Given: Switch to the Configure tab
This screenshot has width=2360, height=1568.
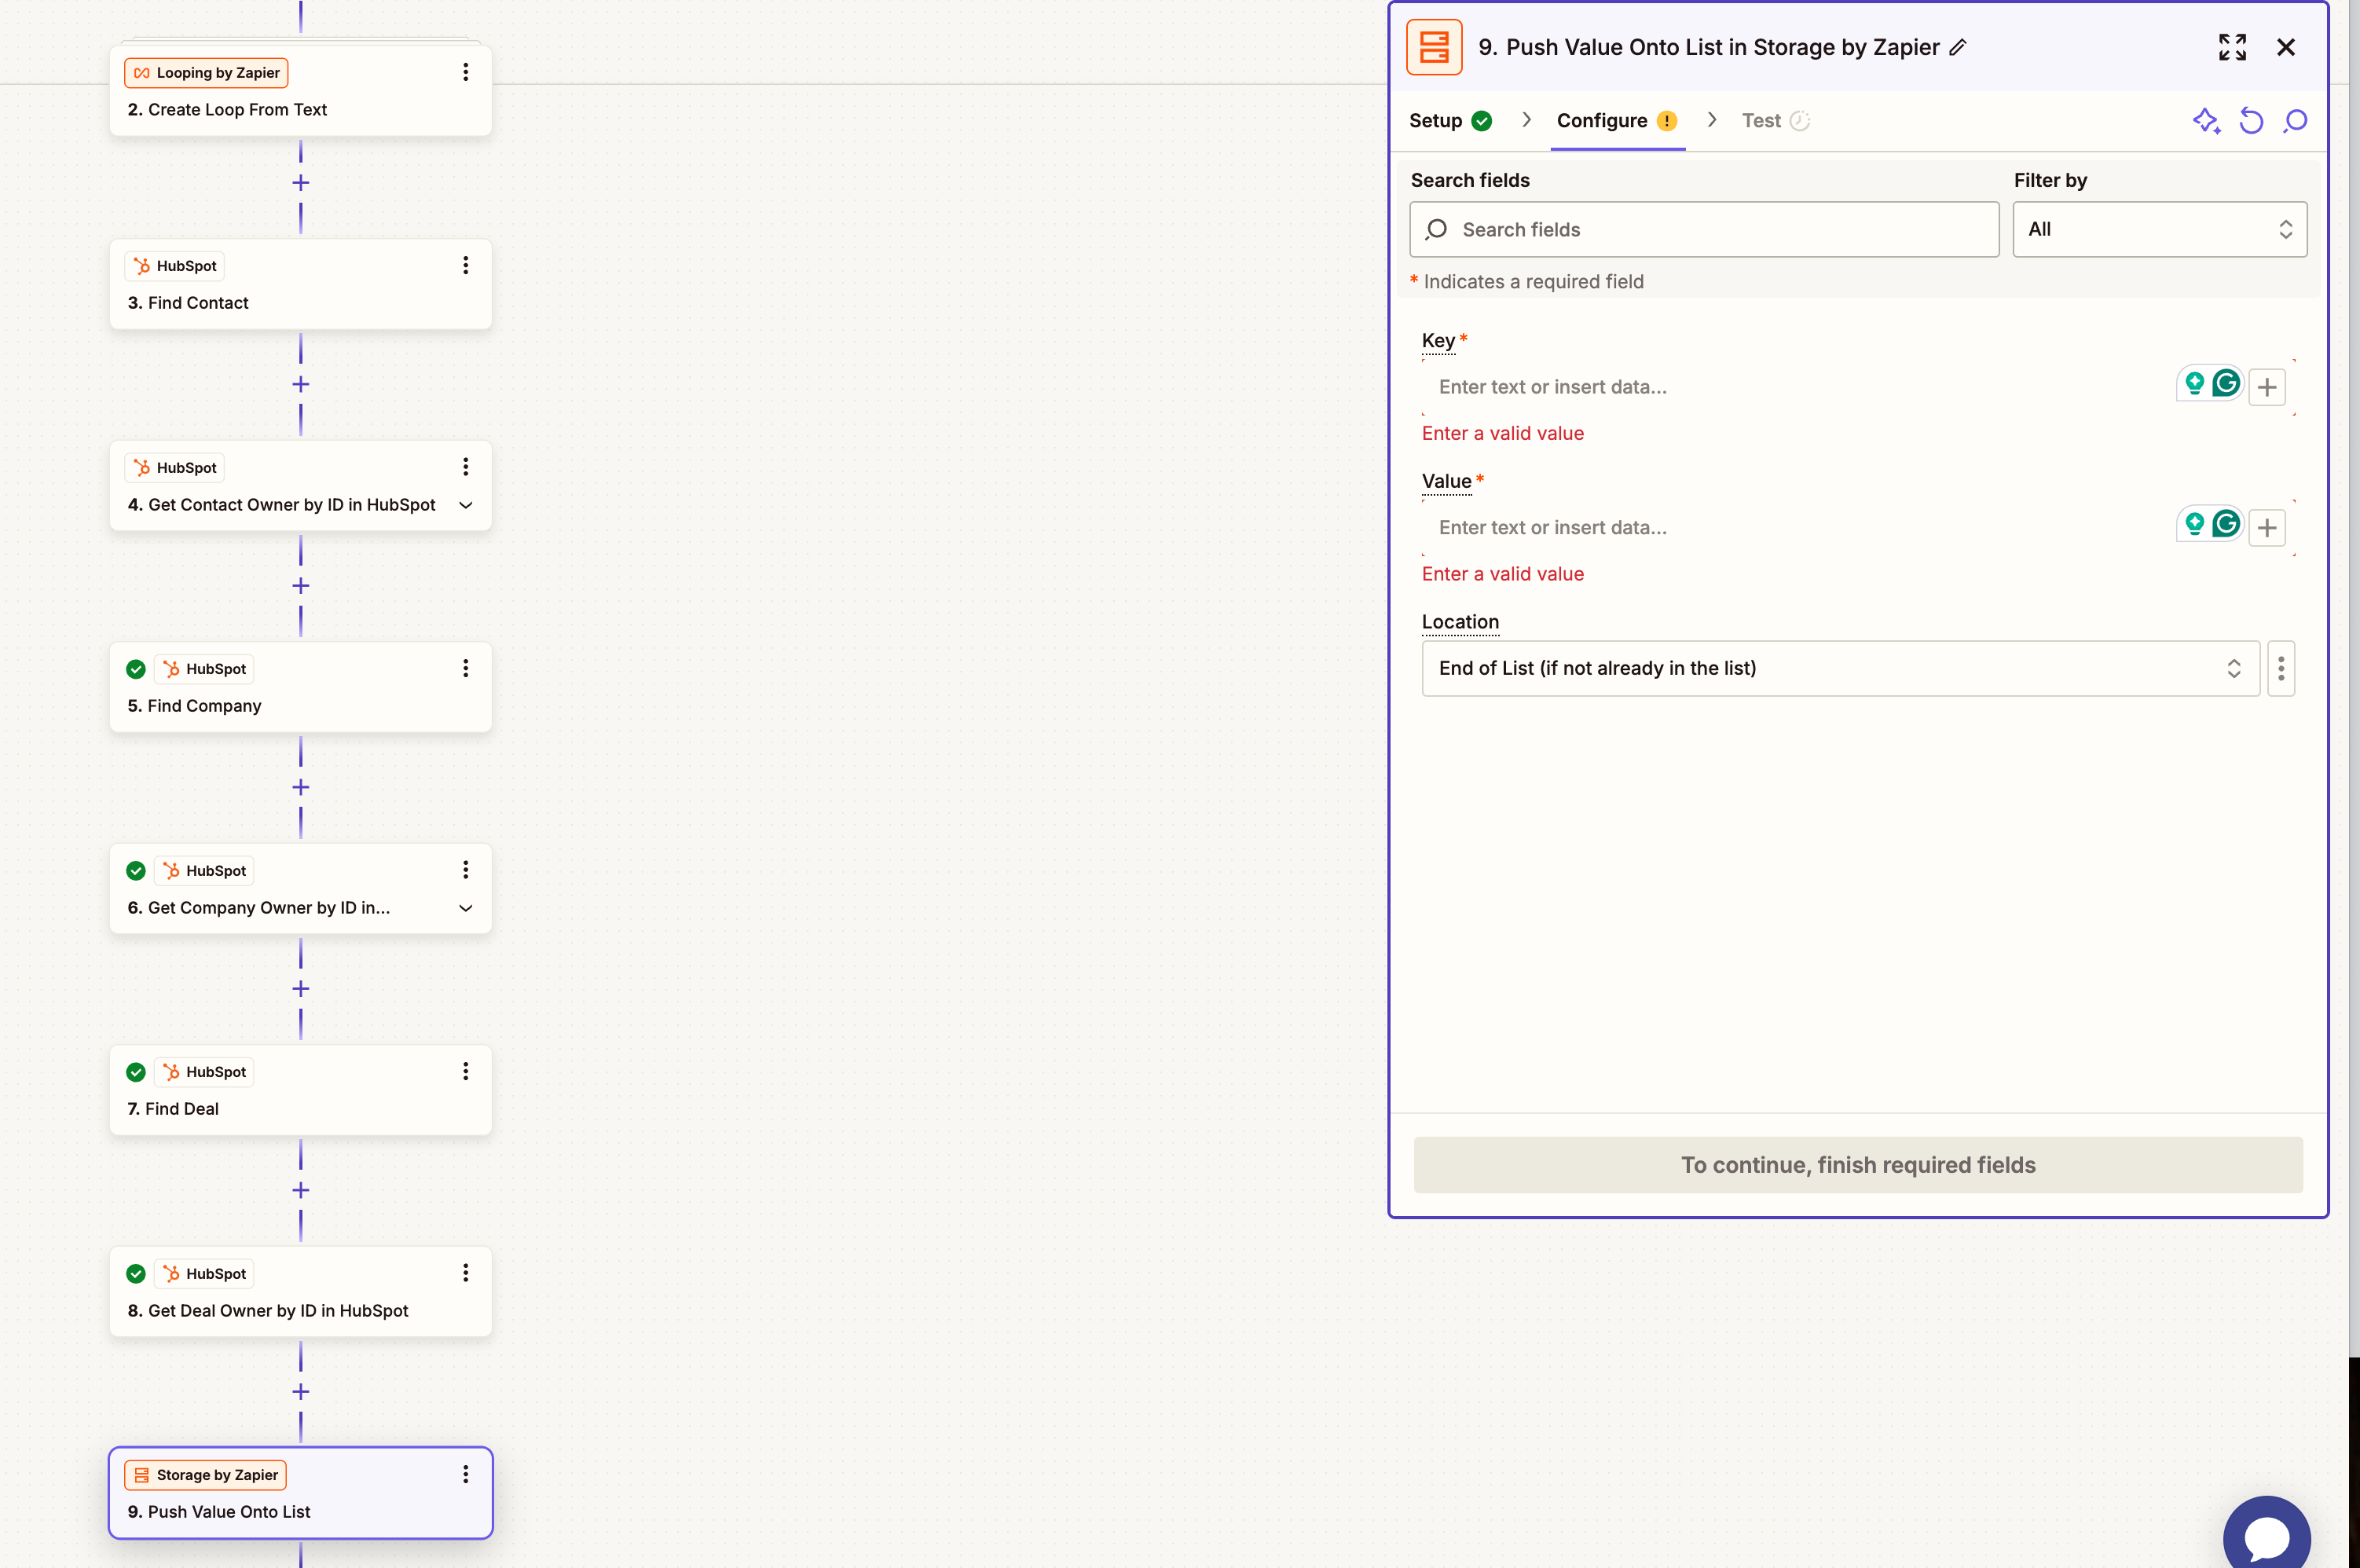Looking at the screenshot, I should (x=1617, y=121).
